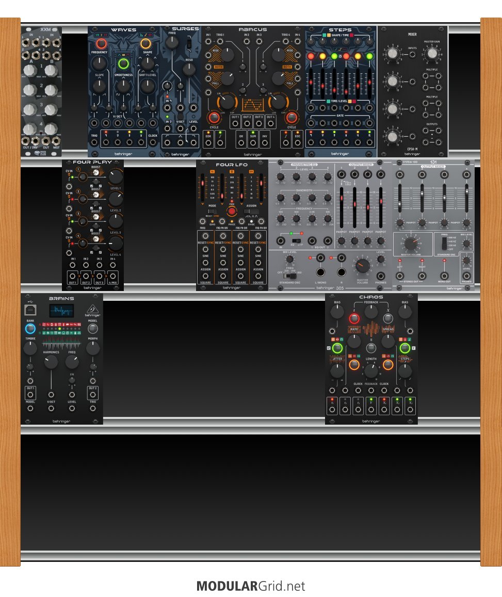The width and height of the screenshot is (502, 597).
Task: Push the red FREE button on Four LFO
Action: pos(232,211)
